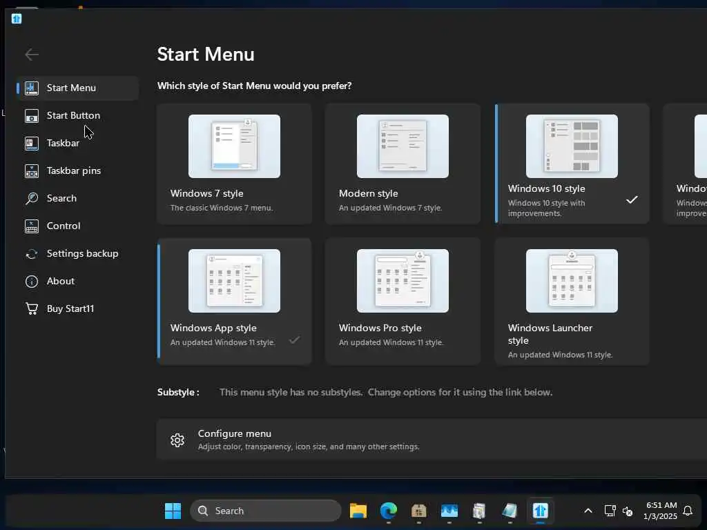Click the Start11 app icon in title bar
Viewport: 707px width, 530px height.
[17, 19]
